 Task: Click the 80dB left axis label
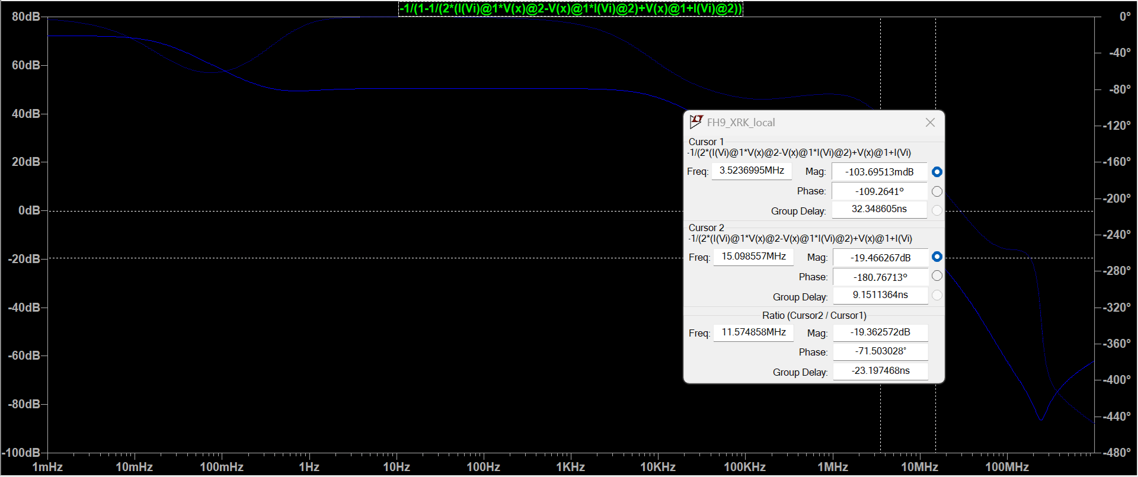point(26,17)
